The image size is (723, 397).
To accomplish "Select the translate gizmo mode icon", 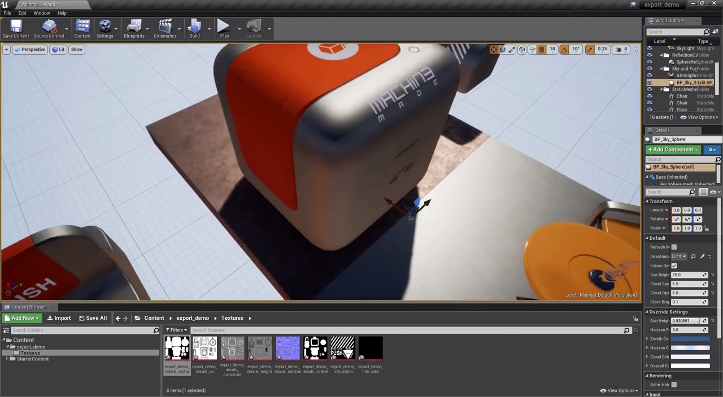I will (493, 50).
